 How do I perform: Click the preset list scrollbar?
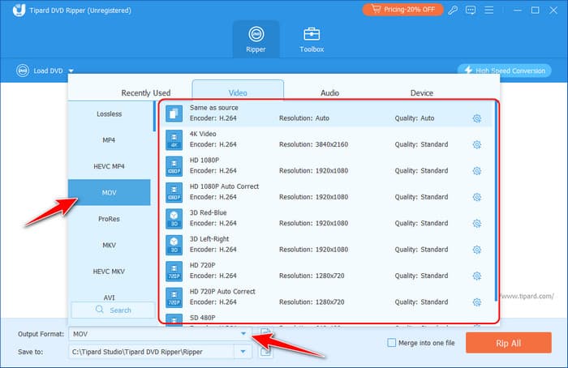point(495,201)
